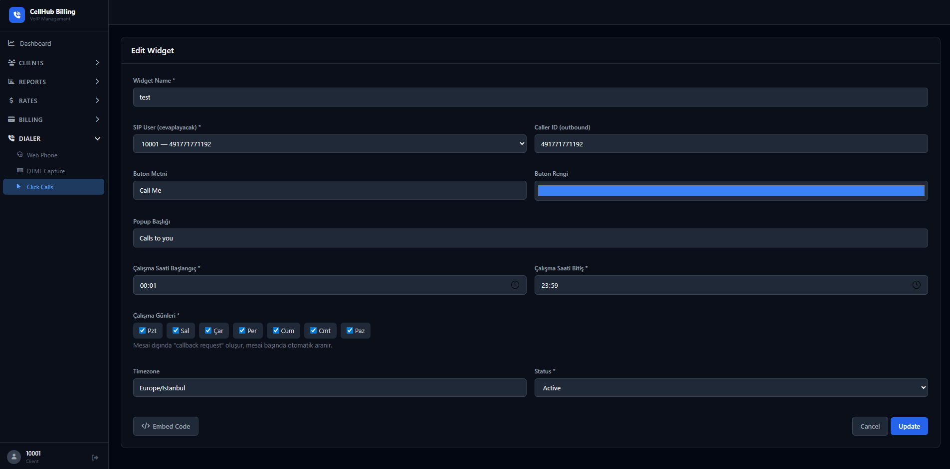Viewport: 950px width, 469px height.
Task: Click the VoIP Management subtitle text
Action: [x=50, y=19]
